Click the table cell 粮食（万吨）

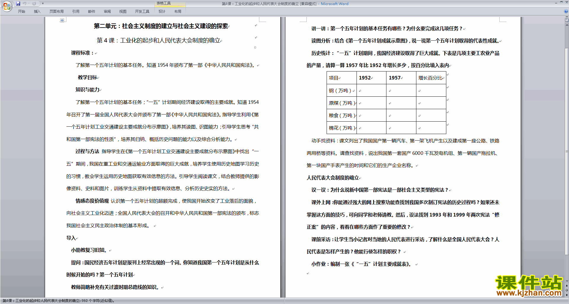click(342, 115)
